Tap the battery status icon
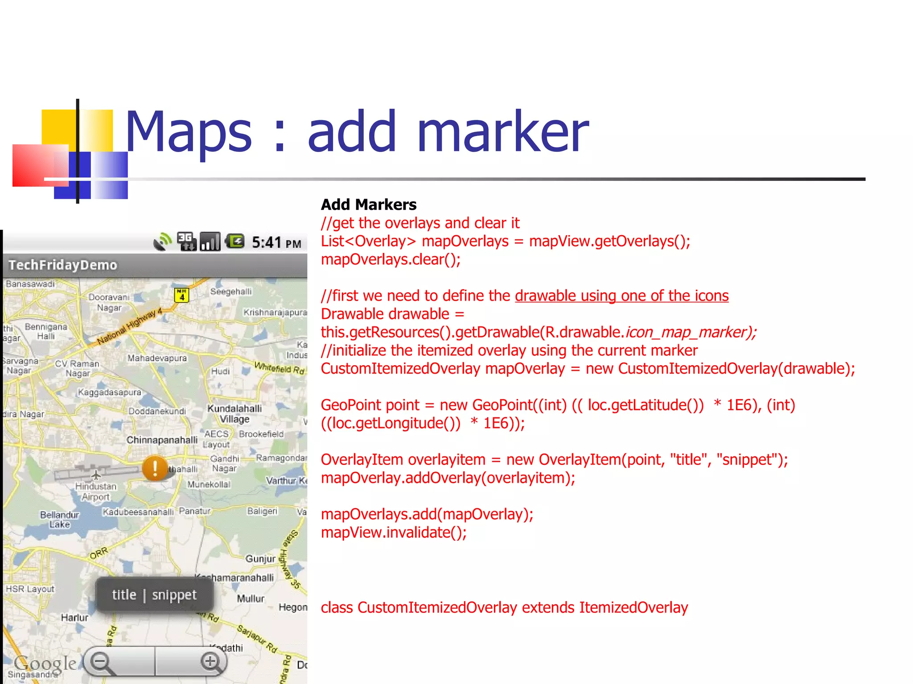913x684 pixels. click(x=235, y=241)
